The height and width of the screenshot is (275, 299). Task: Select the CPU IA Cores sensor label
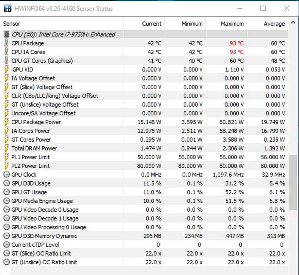(28, 52)
